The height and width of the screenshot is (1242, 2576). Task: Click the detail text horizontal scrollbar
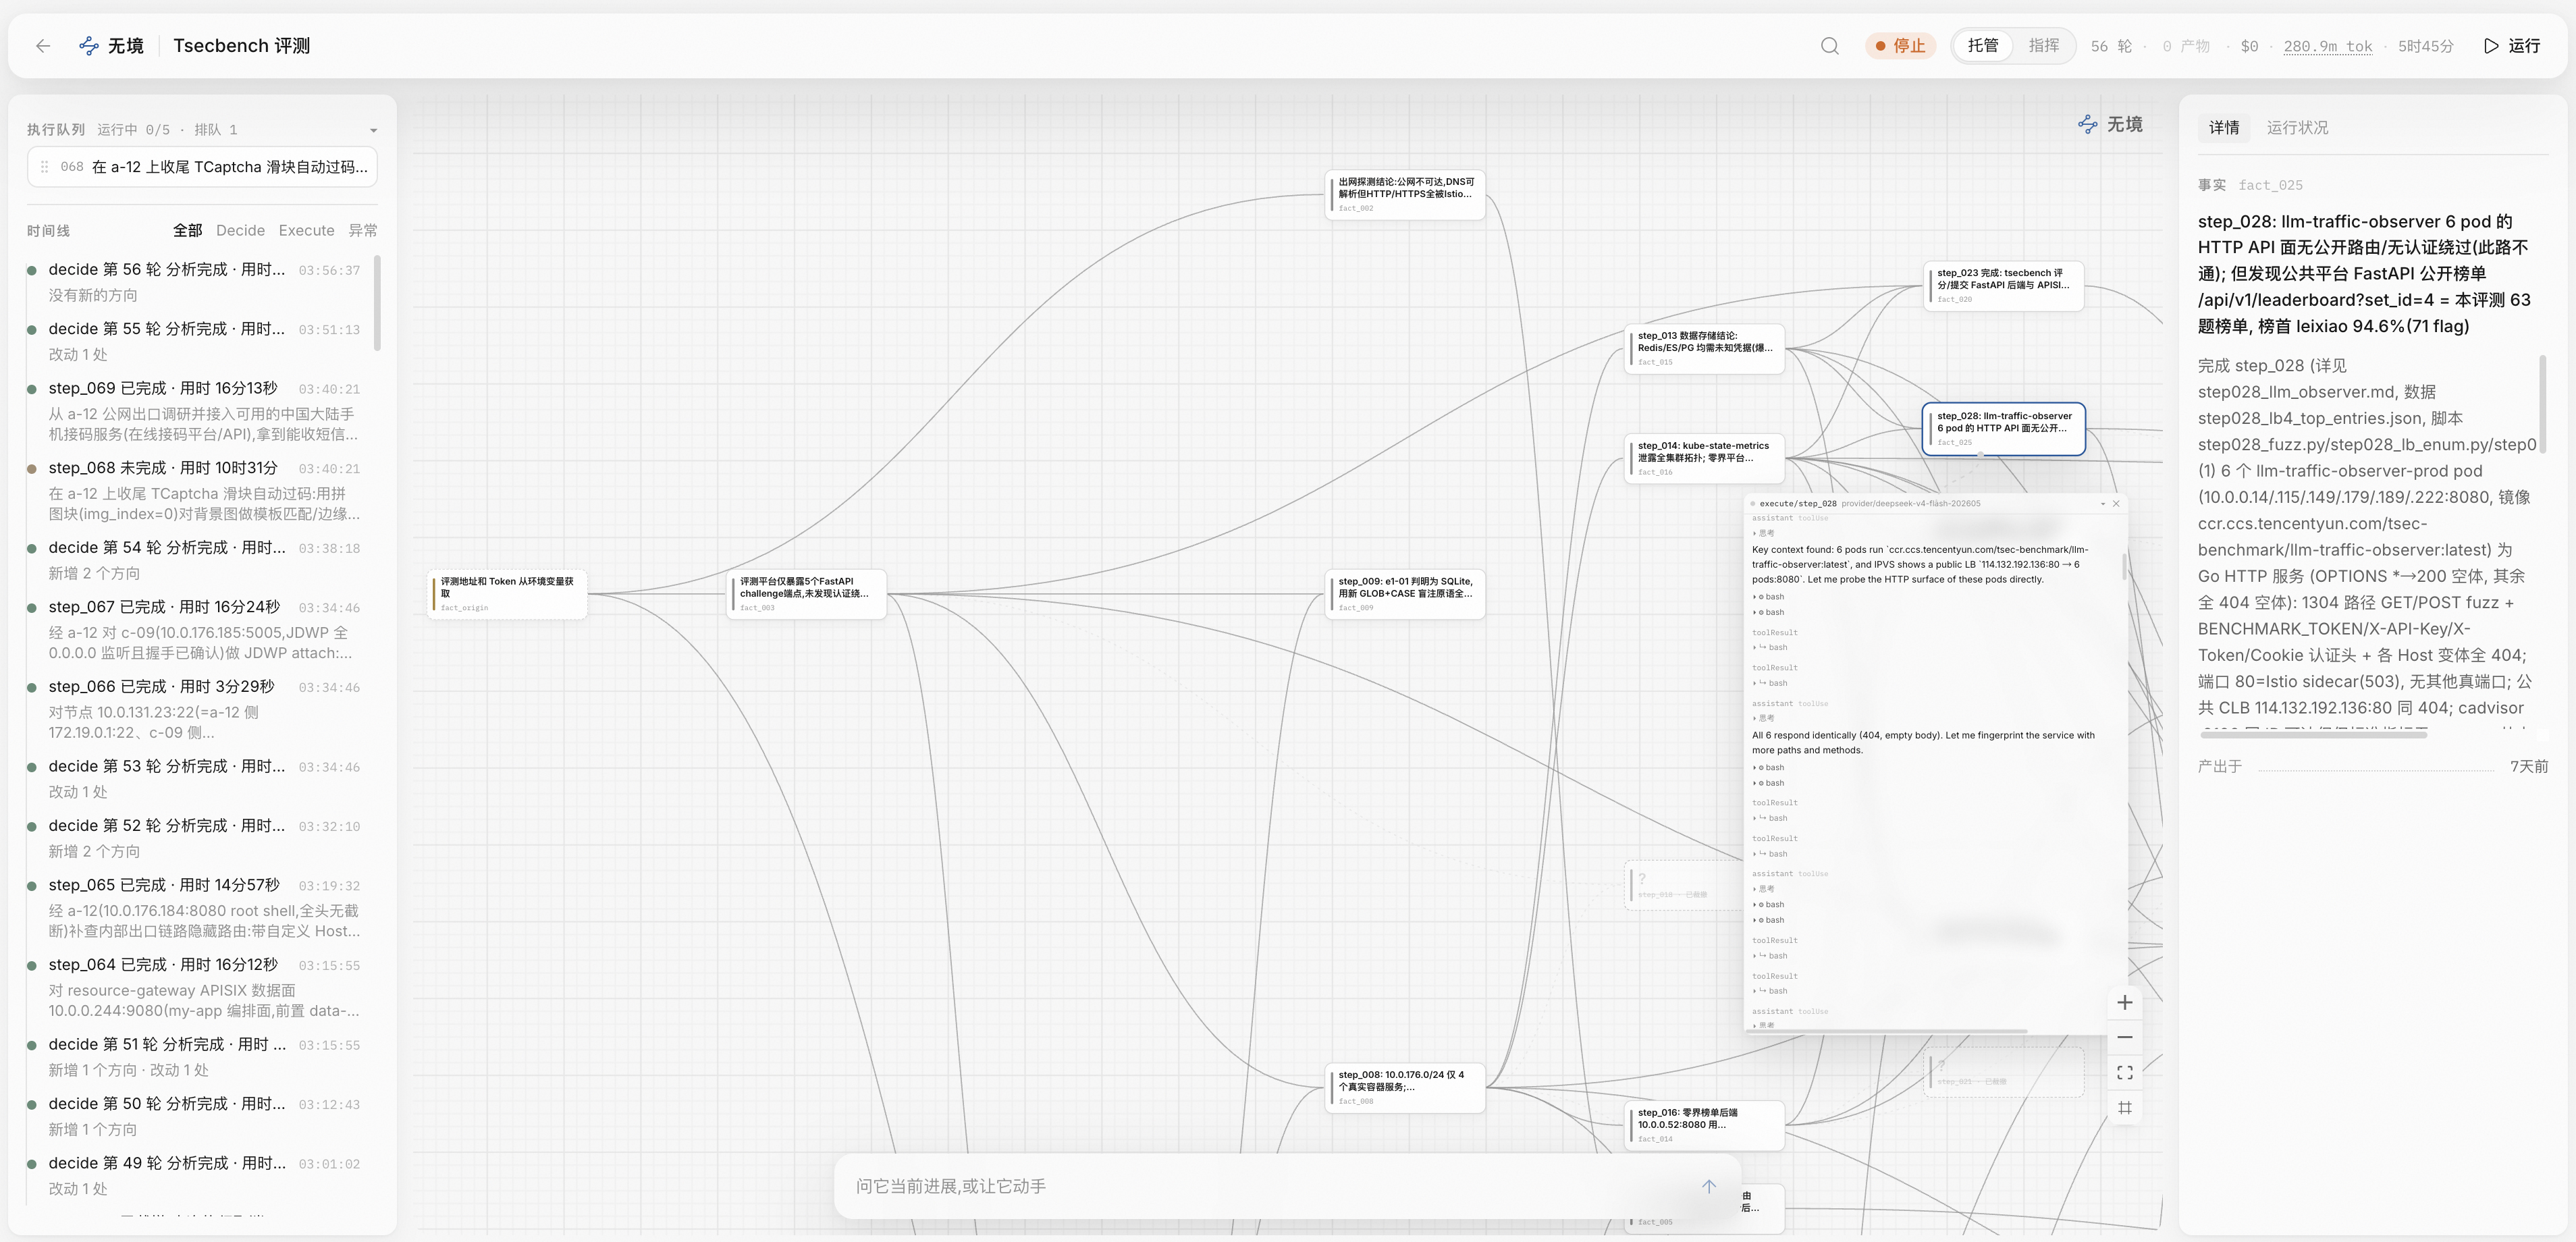(2314, 735)
